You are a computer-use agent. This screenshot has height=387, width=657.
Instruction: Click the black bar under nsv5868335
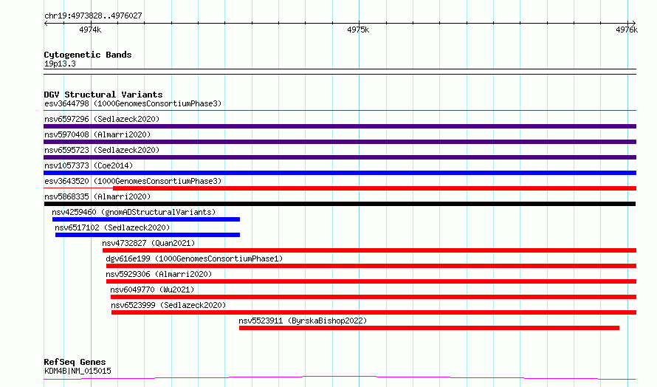pyautogui.click(x=340, y=204)
